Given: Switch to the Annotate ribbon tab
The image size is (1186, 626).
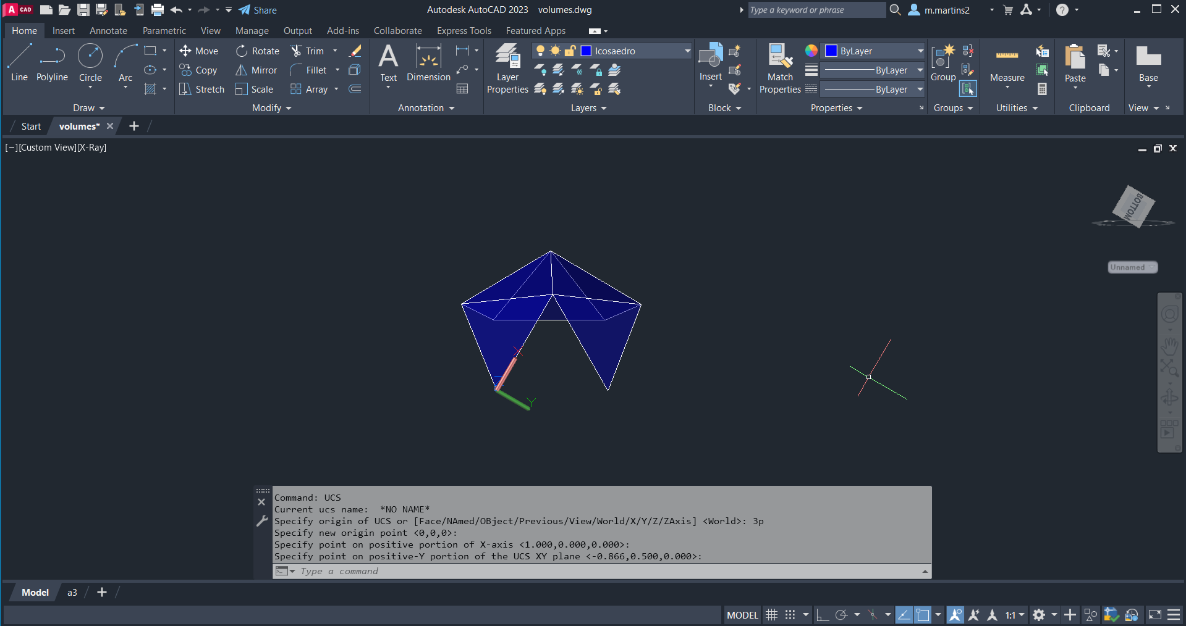Looking at the screenshot, I should tap(108, 31).
